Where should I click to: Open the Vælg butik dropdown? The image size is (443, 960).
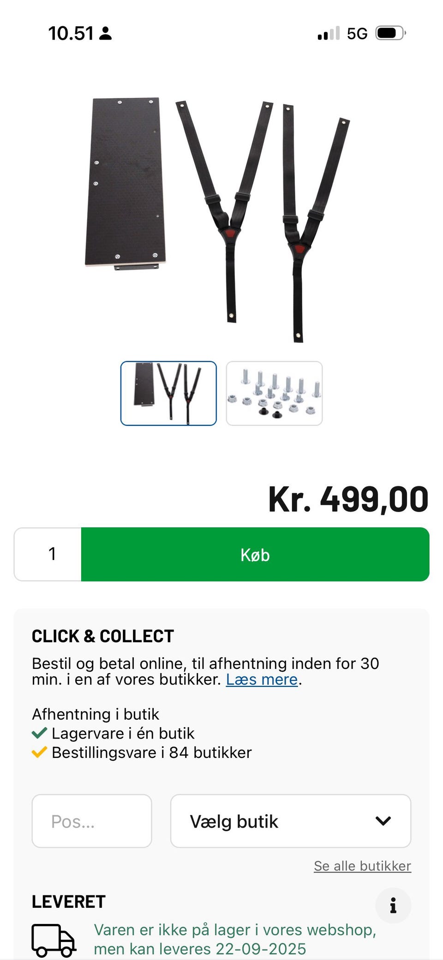pyautogui.click(x=290, y=821)
